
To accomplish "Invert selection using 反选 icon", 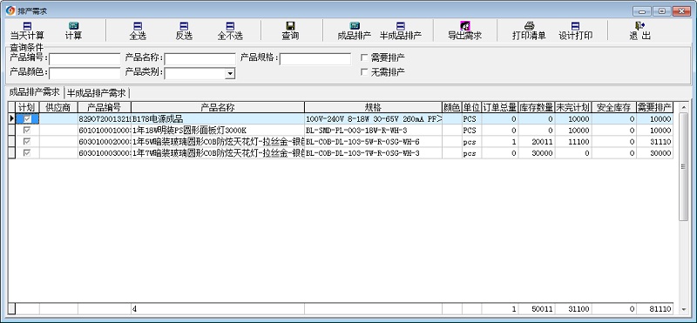I will (x=184, y=26).
